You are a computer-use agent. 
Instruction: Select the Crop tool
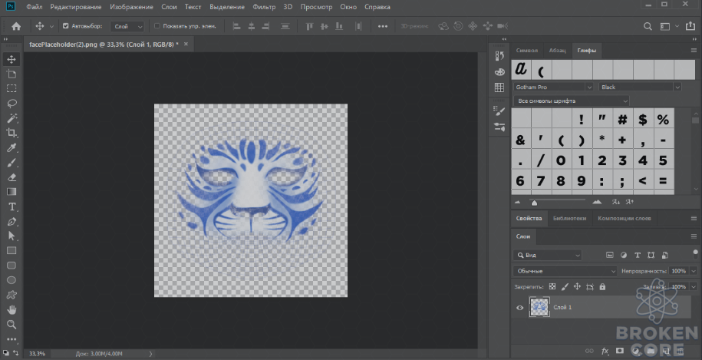coord(12,133)
